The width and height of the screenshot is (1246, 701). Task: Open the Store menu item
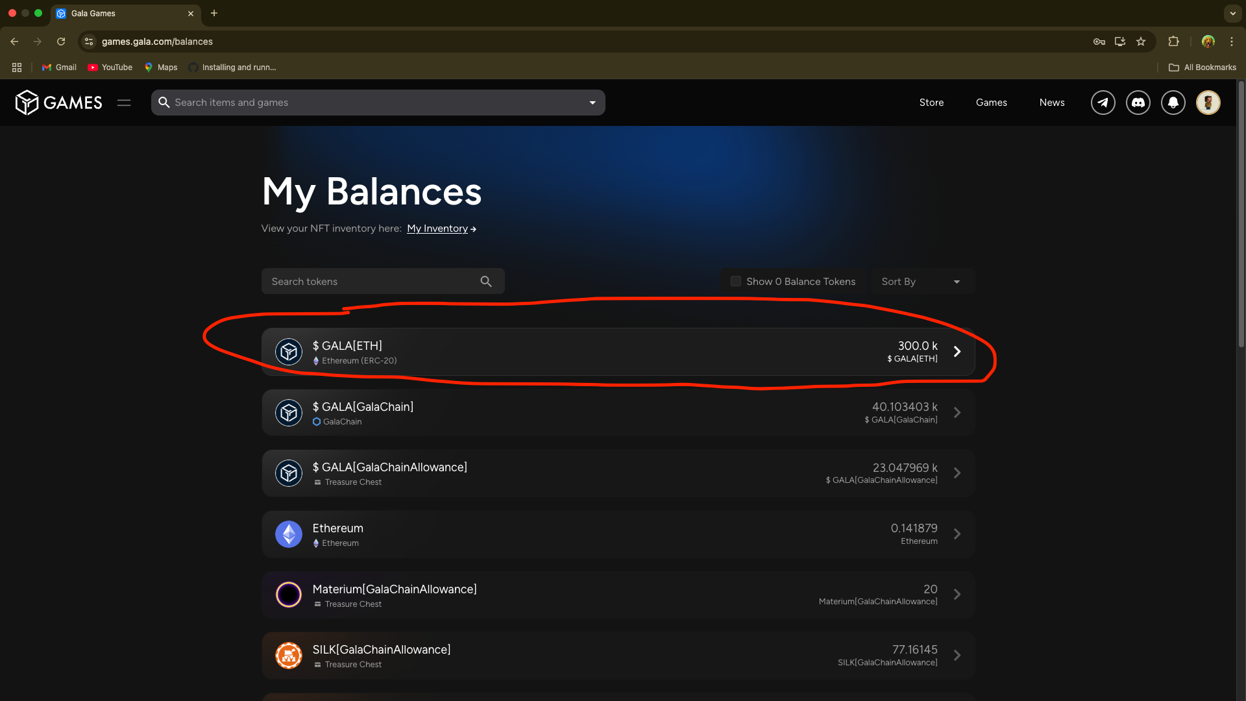pos(931,103)
